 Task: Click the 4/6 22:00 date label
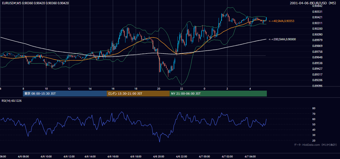point(182,156)
